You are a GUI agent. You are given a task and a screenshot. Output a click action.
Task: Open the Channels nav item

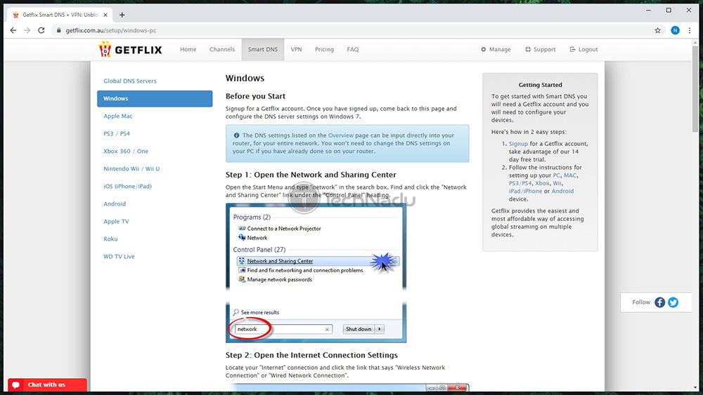tap(222, 50)
